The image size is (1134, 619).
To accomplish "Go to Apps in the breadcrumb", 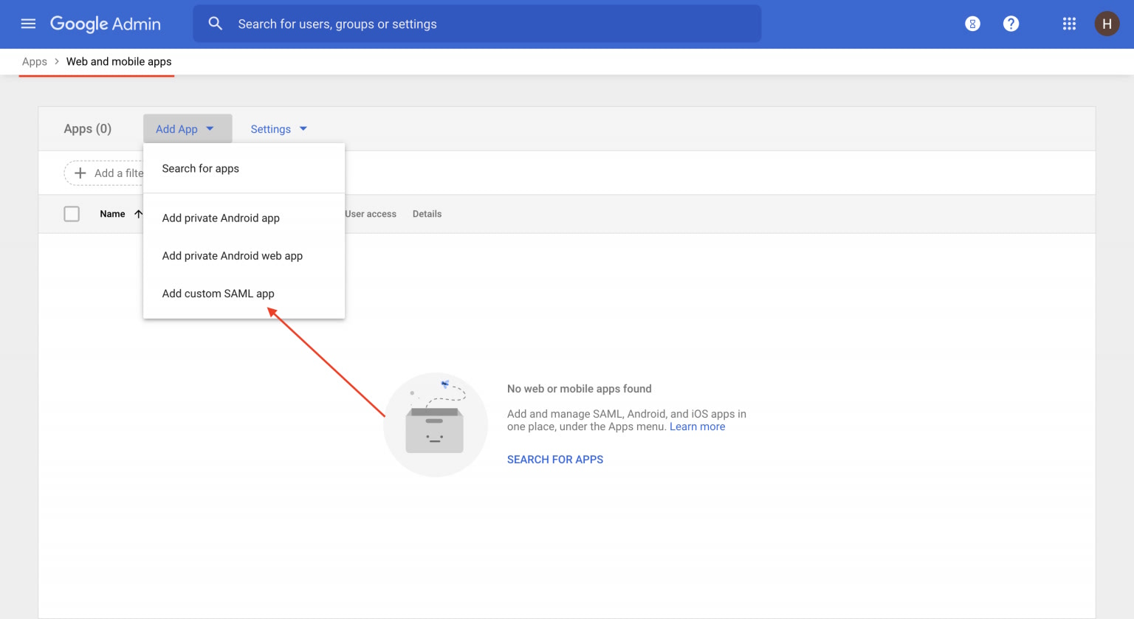I will point(35,62).
